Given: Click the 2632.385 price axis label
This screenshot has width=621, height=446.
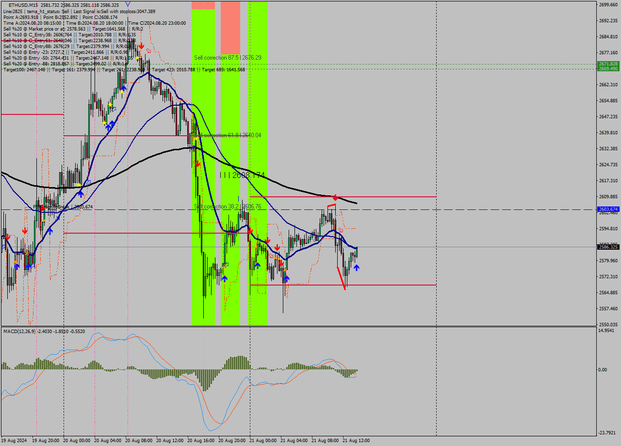Looking at the screenshot, I should (608, 148).
